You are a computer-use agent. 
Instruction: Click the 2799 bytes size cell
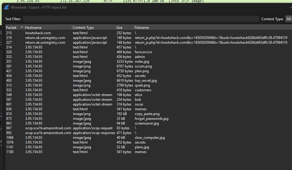pyautogui.click(x=125, y=85)
